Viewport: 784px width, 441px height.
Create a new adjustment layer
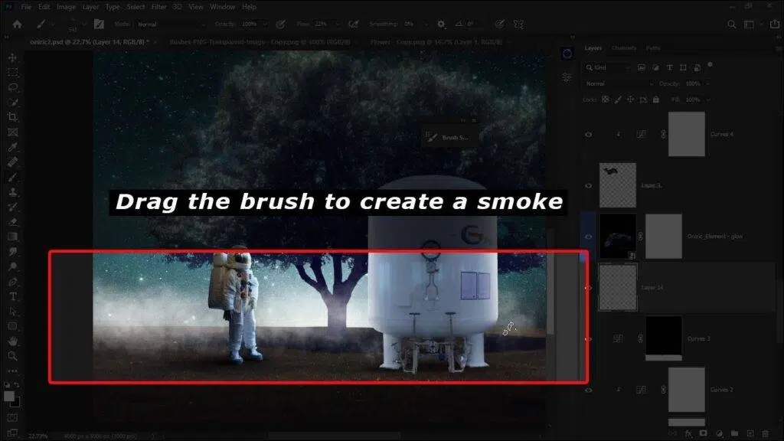pyautogui.click(x=719, y=433)
